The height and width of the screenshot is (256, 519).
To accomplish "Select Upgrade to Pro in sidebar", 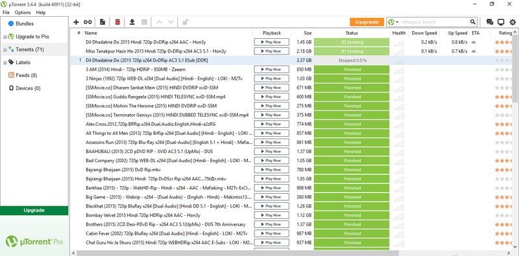I will pos(32,37).
